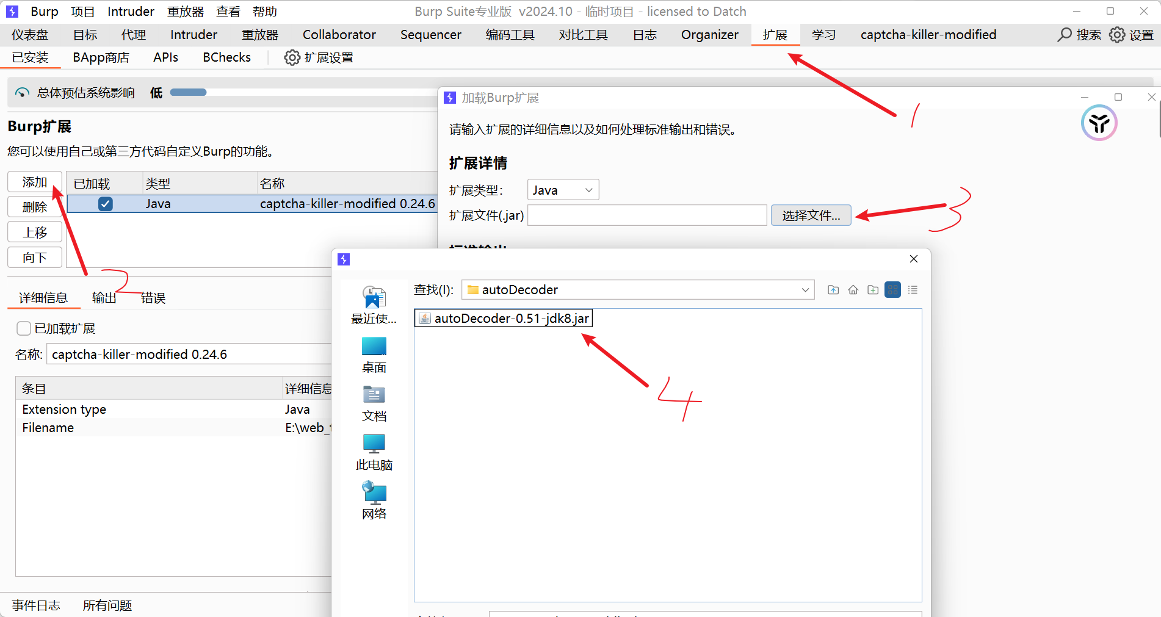Click the Extension type row
The height and width of the screenshot is (617, 1161).
[173, 409]
